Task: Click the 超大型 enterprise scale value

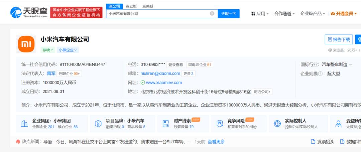Action: click(334, 74)
